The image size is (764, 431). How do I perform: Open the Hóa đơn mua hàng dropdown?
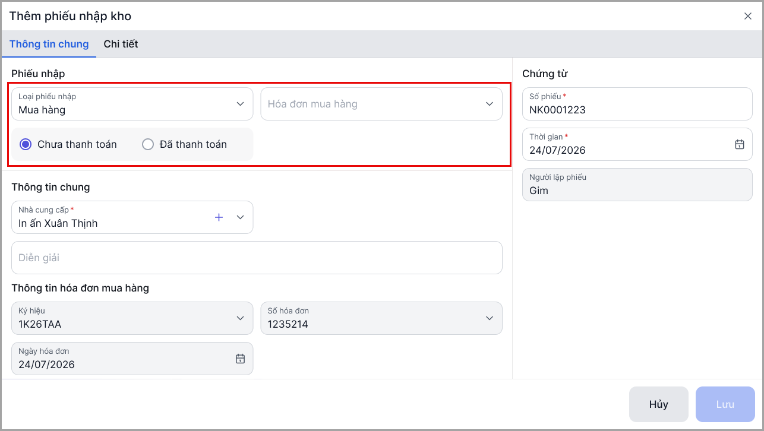[381, 104]
